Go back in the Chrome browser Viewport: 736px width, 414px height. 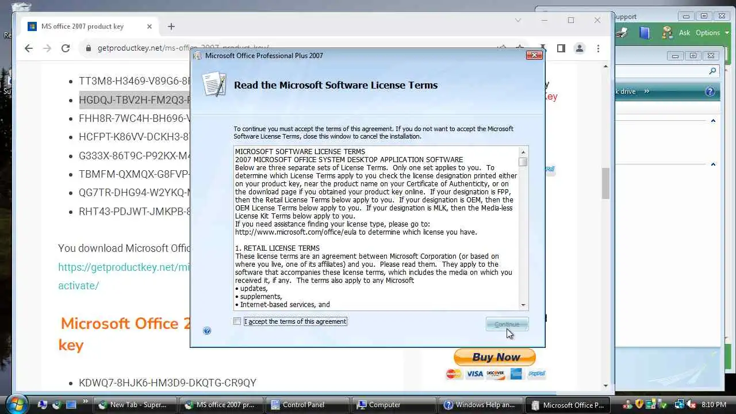(29, 48)
